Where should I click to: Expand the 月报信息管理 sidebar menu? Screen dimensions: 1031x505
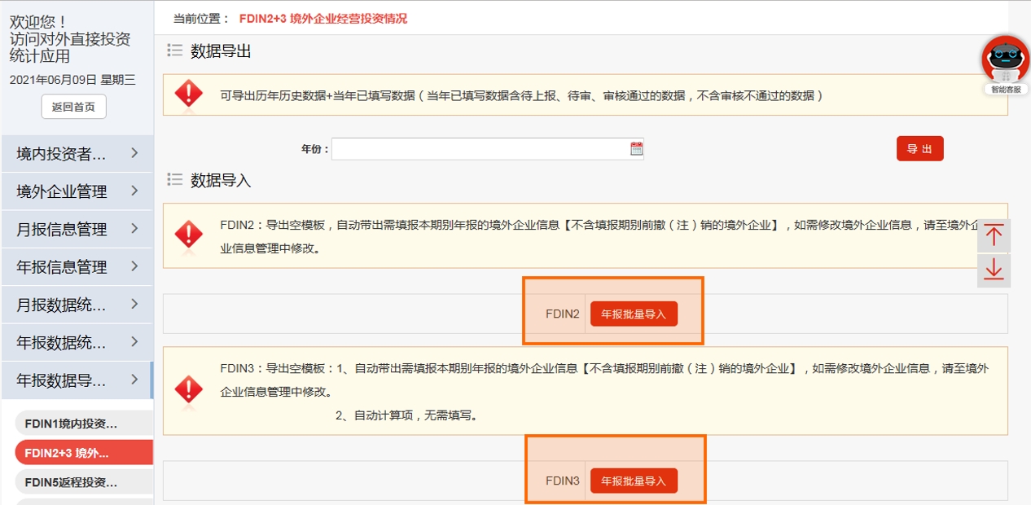pos(77,229)
